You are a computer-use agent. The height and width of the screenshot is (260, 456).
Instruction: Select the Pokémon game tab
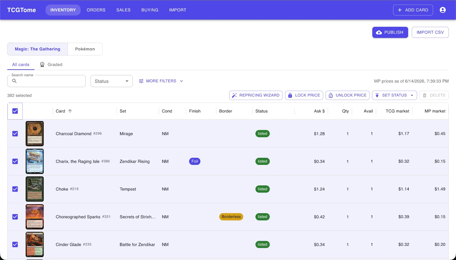tap(85, 49)
